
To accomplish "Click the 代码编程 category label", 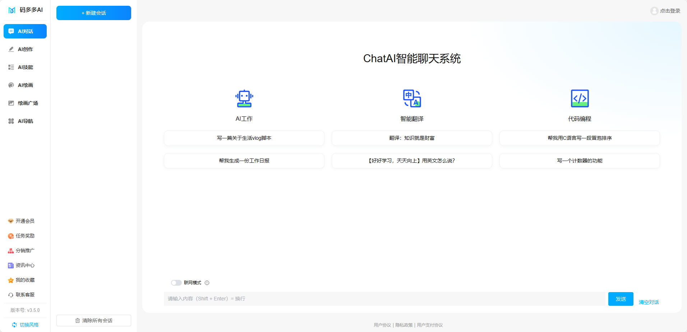I will (x=580, y=119).
